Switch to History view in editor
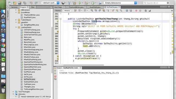The height and width of the screenshot is (99, 176). 67,10
